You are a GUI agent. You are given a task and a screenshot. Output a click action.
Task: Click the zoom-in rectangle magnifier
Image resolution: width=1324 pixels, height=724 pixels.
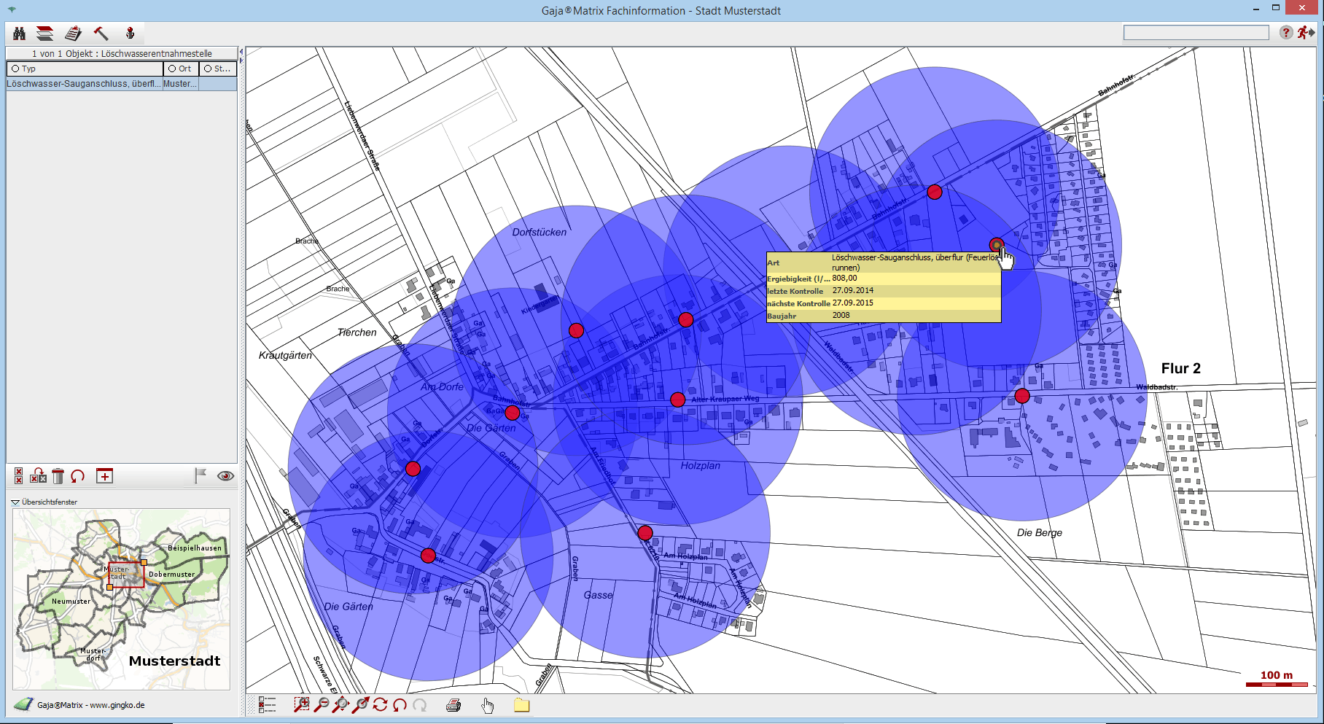(301, 704)
